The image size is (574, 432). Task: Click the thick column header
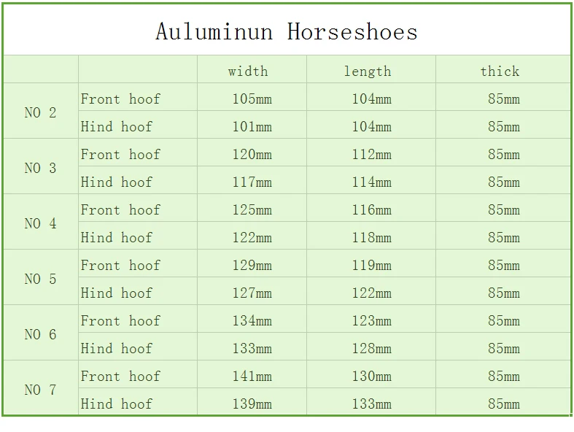(503, 69)
